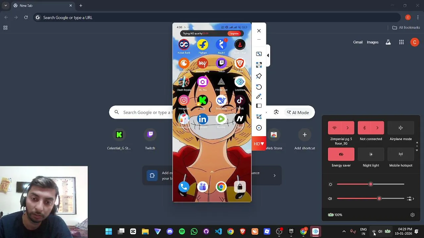
Task: Open the Web Store shortcut
Action: coord(274,139)
